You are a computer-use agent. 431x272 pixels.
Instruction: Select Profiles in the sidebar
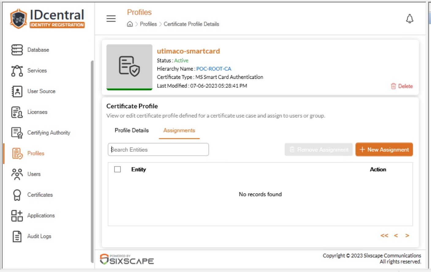point(36,153)
